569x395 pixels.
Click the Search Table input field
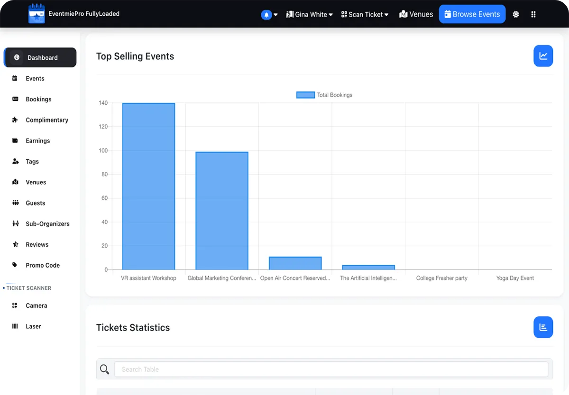coord(331,369)
